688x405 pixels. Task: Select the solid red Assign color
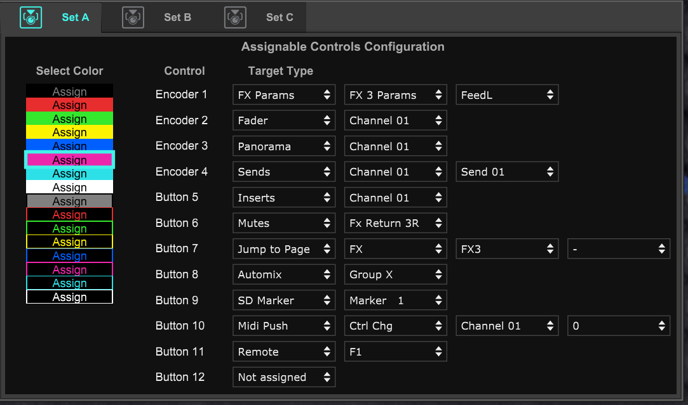click(x=69, y=105)
